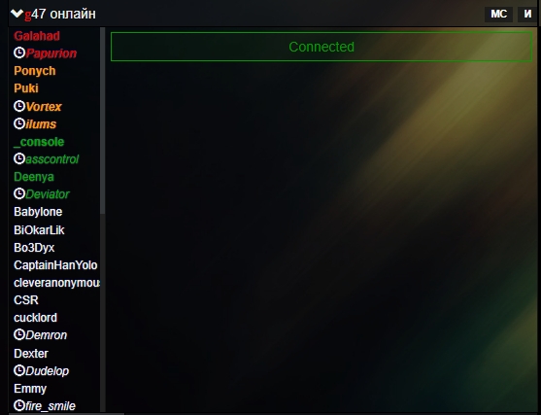Select user Babylone
The image size is (541, 415).
tap(38, 212)
